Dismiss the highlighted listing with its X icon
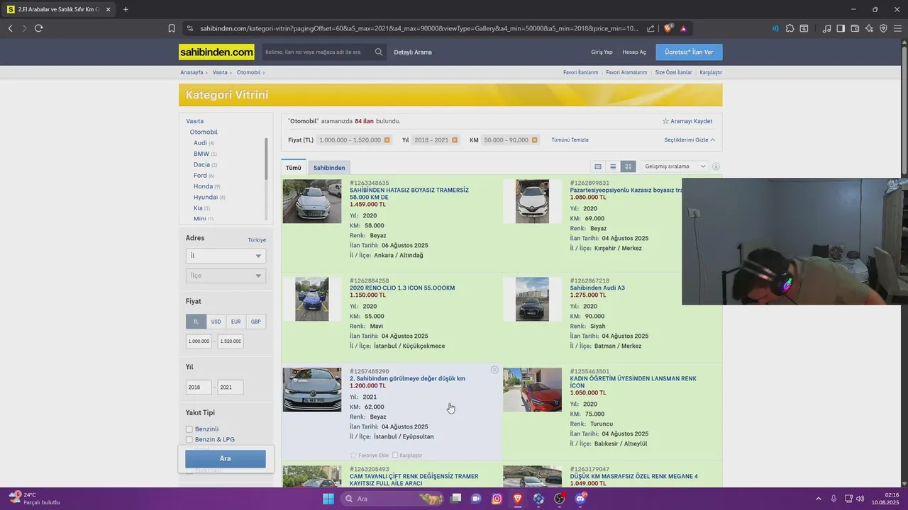 pyautogui.click(x=494, y=370)
